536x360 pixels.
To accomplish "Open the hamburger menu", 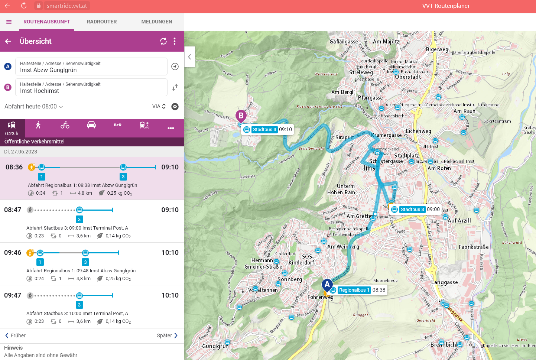I will 9,22.
